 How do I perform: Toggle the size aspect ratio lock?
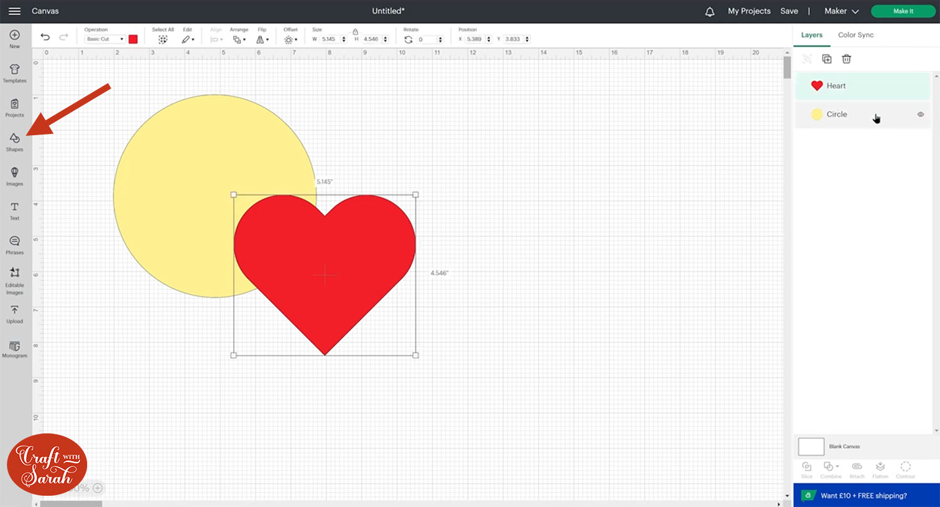coord(355,31)
